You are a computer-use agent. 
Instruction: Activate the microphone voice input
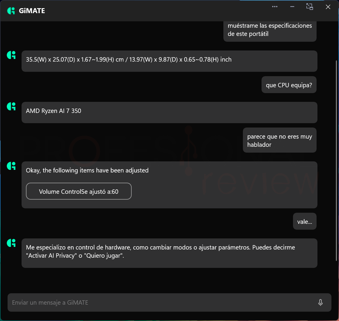click(320, 302)
